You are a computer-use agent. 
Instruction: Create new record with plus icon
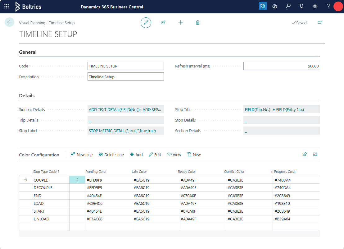click(181, 22)
